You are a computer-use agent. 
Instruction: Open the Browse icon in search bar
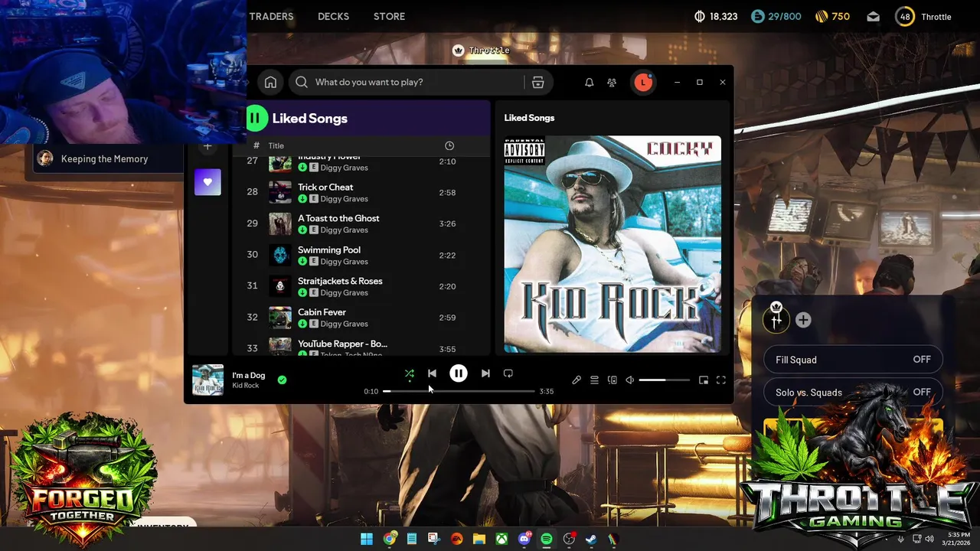tap(538, 82)
